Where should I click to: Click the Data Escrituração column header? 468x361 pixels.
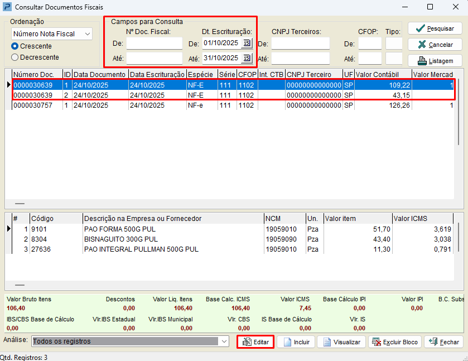pyautogui.click(x=157, y=74)
